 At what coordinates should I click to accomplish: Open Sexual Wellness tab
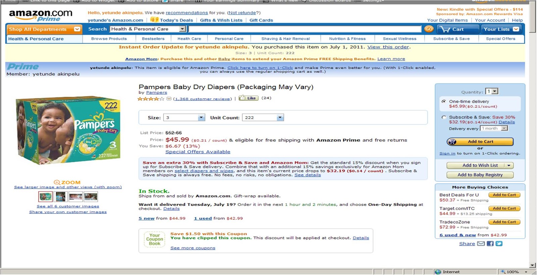pos(399,39)
